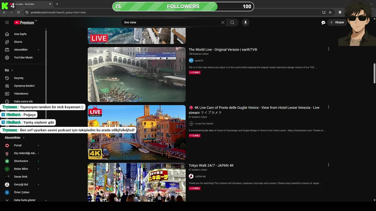Expand the Siz section chevron
Viewport: 376px width, 211px height.
pyautogui.click(x=12, y=70)
